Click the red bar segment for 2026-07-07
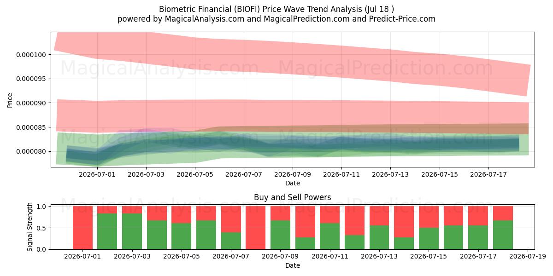 point(231,219)
